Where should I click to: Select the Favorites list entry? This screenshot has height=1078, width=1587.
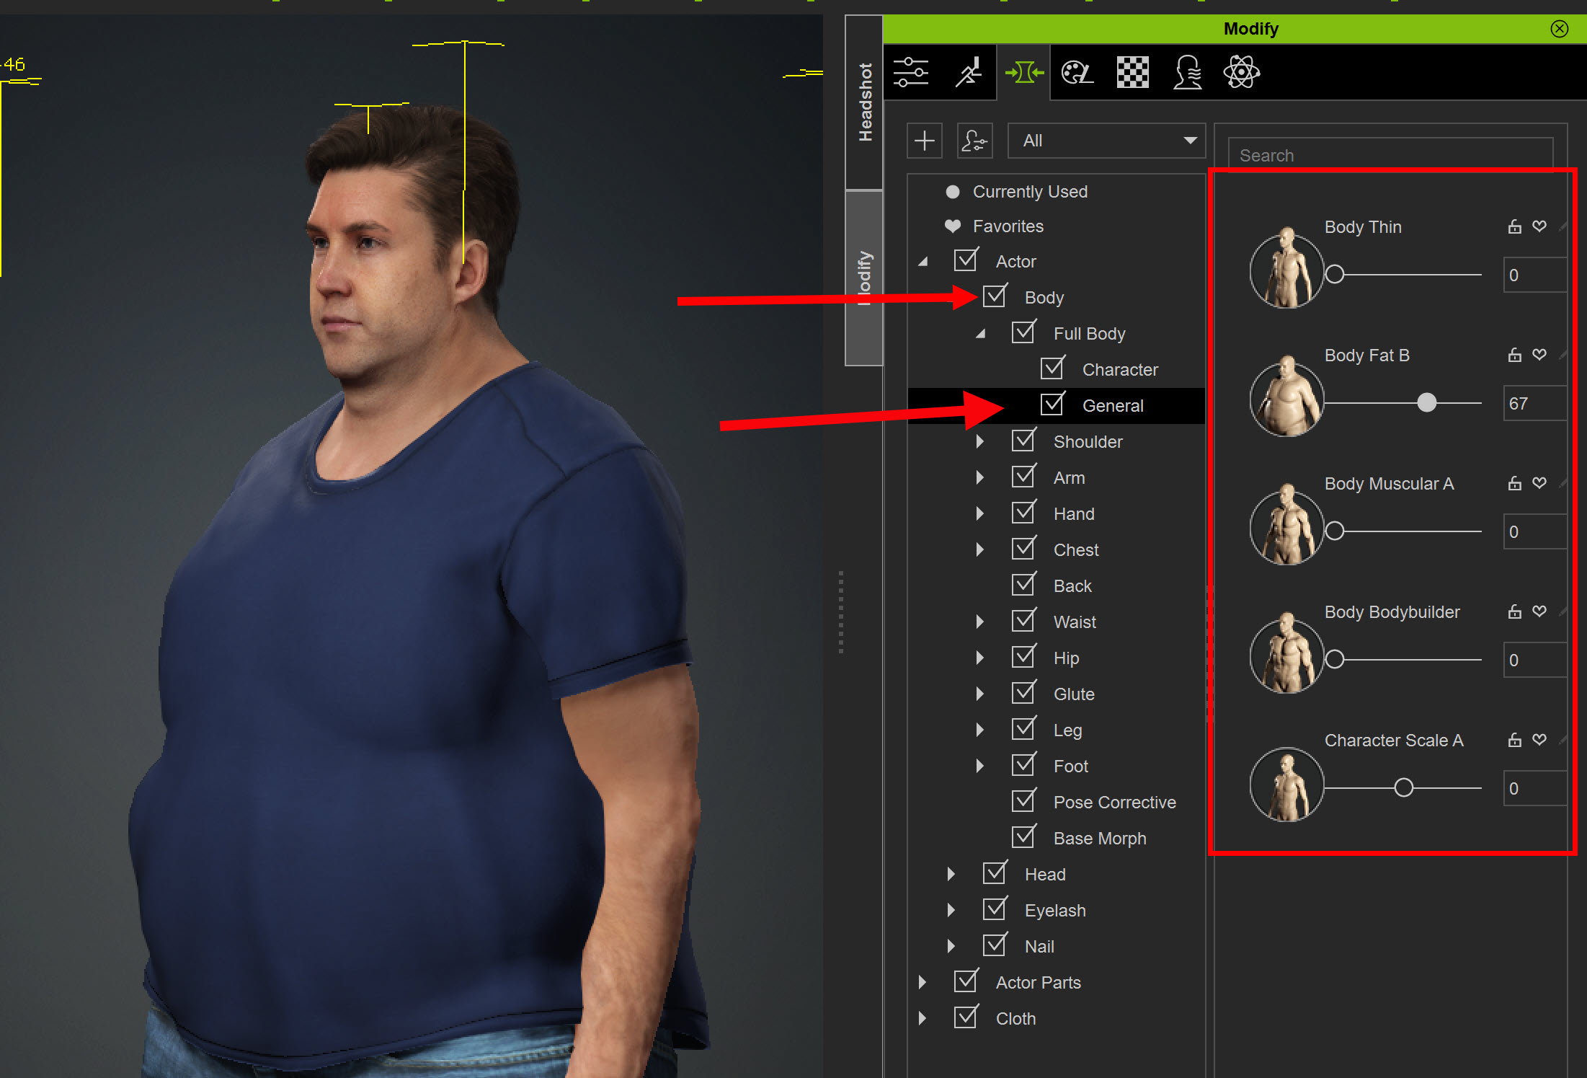tap(1008, 226)
